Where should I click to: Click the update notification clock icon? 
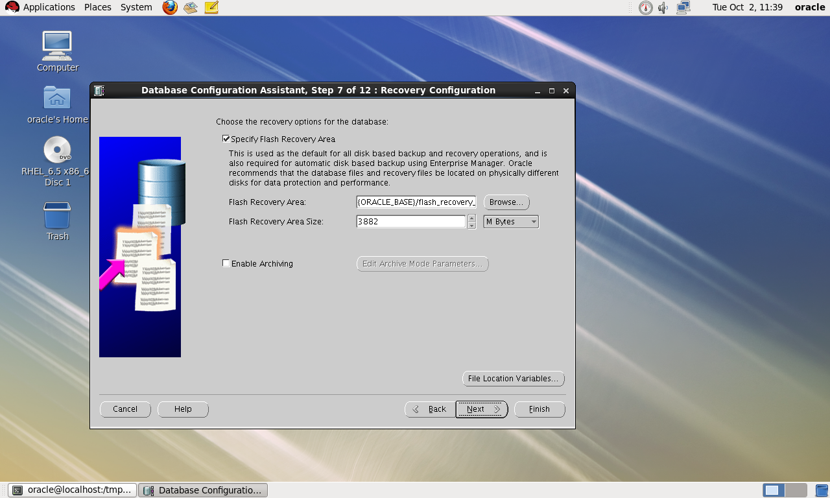pos(645,8)
